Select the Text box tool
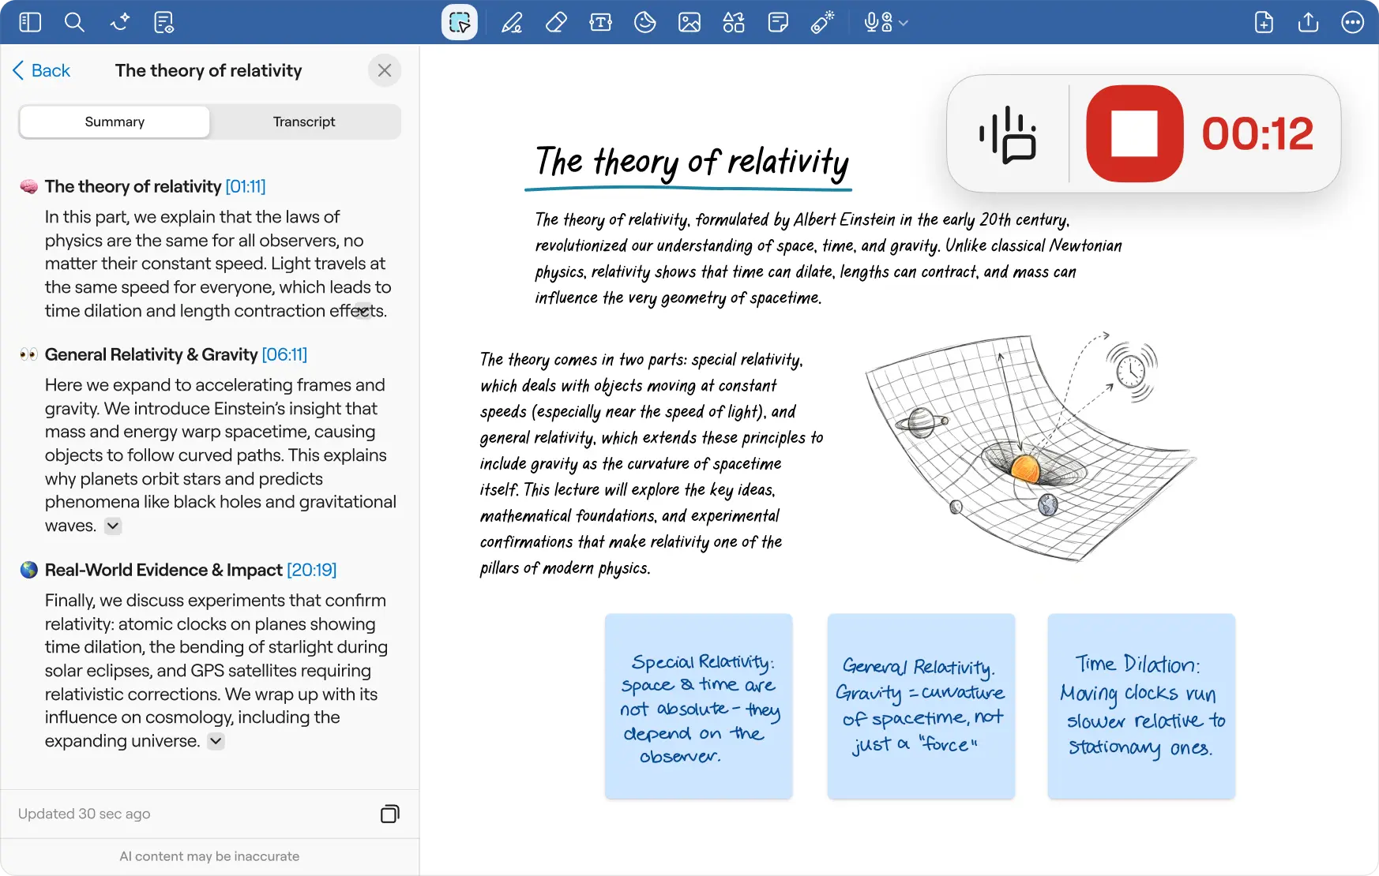This screenshot has height=876, width=1379. coord(600,22)
